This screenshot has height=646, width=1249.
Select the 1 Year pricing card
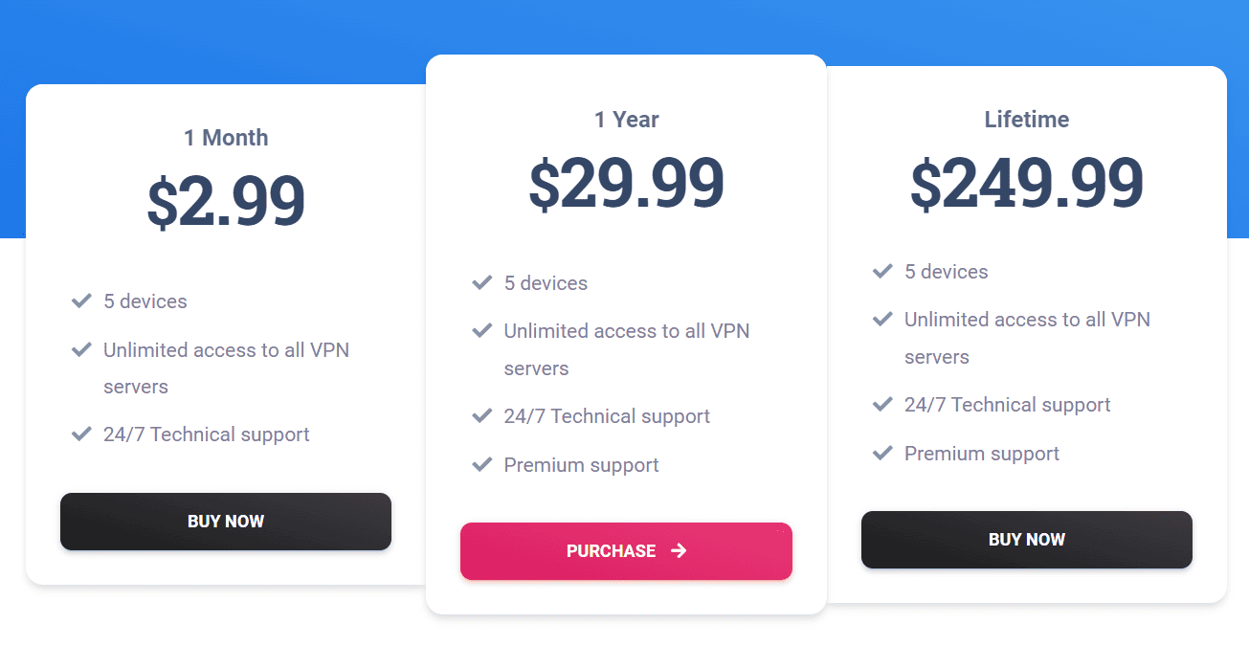pos(626,335)
